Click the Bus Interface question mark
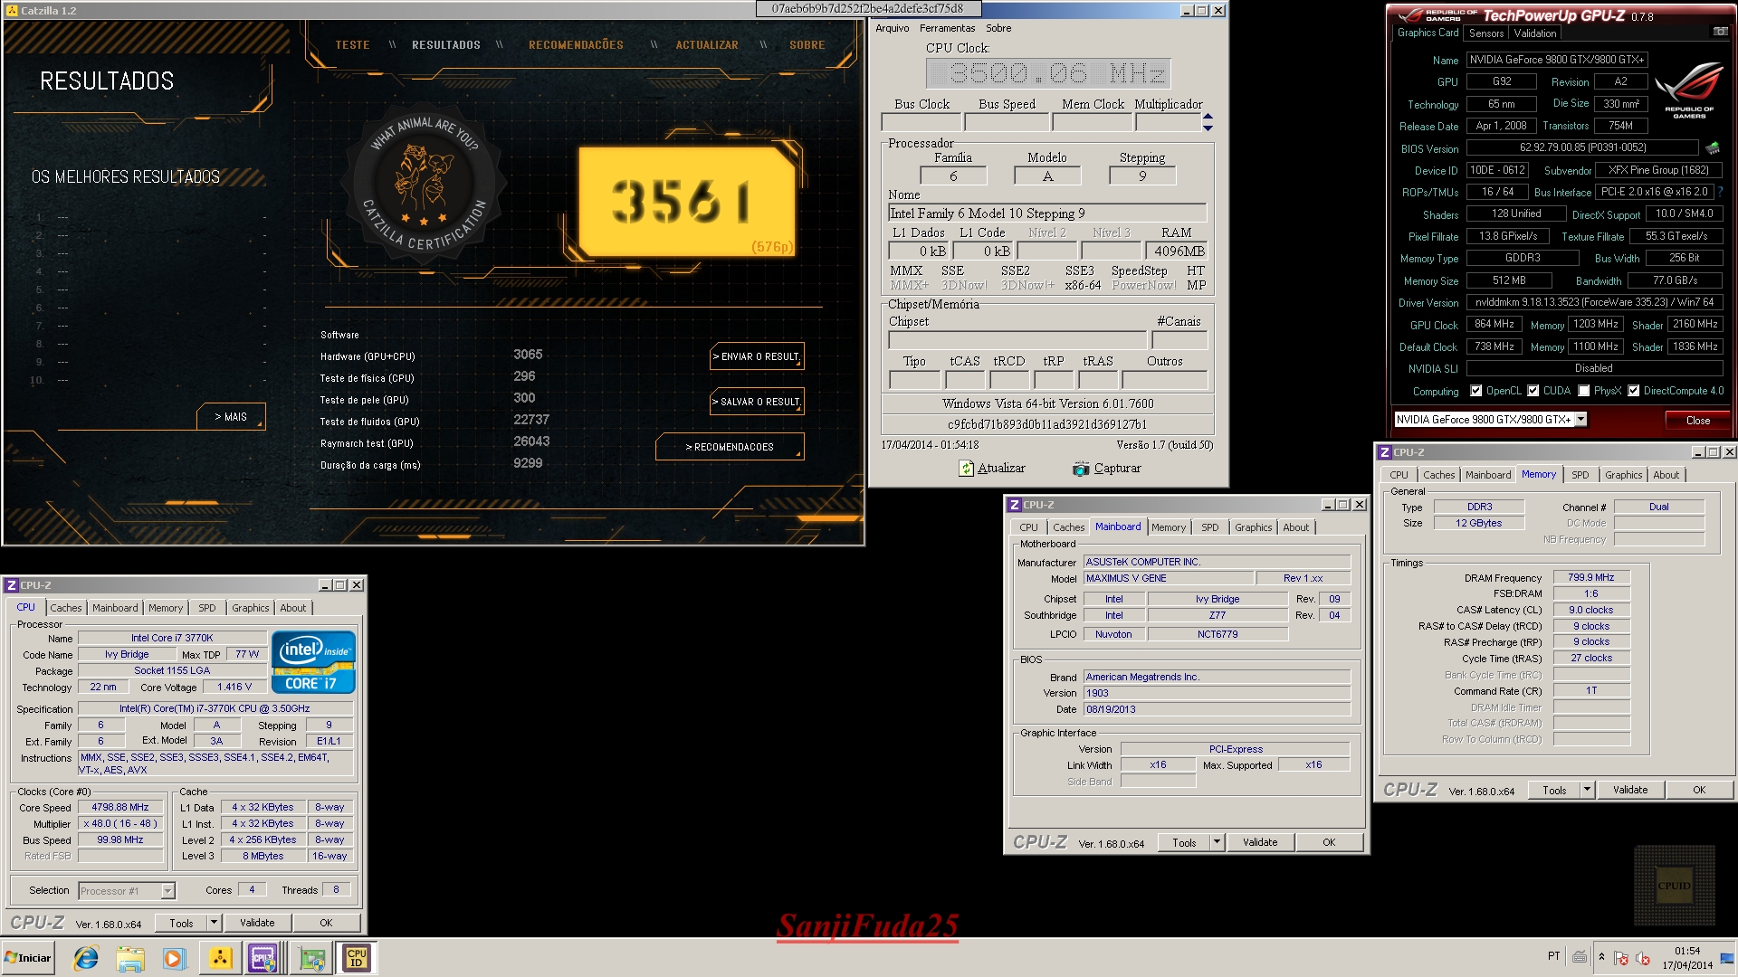Viewport: 1738px width, 977px height. coord(1720,192)
